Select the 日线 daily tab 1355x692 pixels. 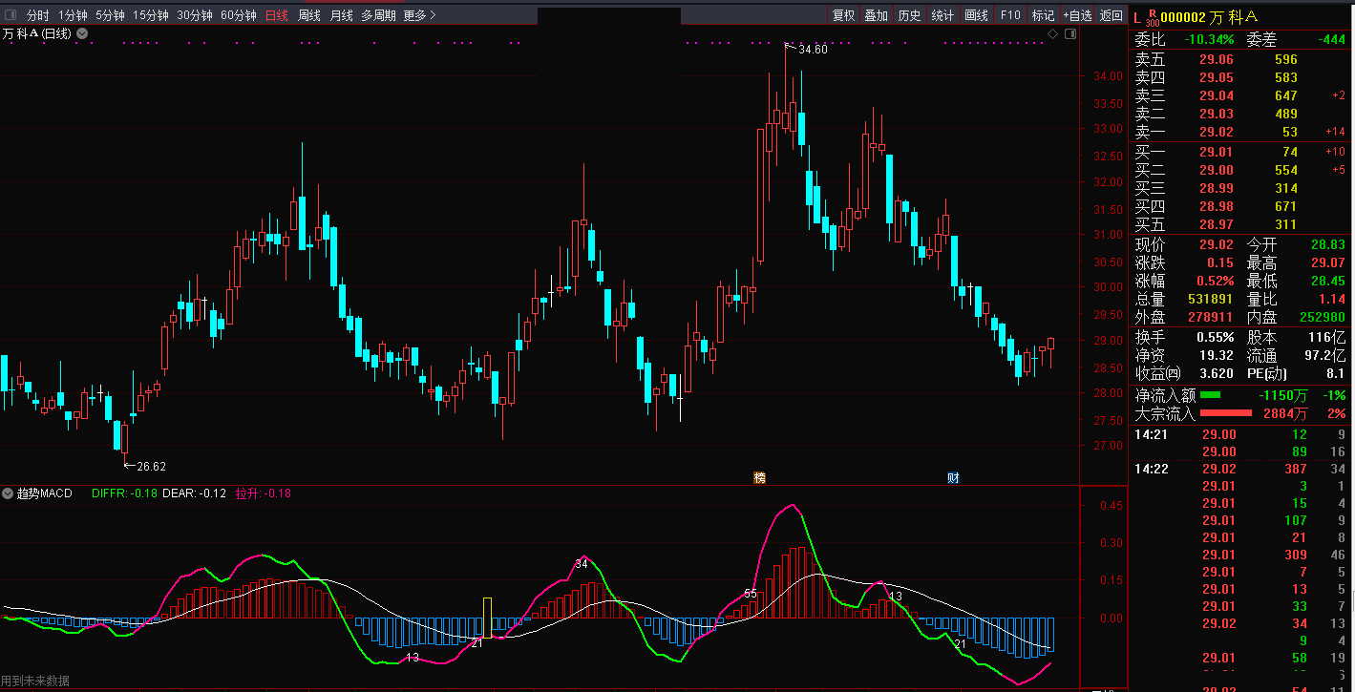pos(276,15)
